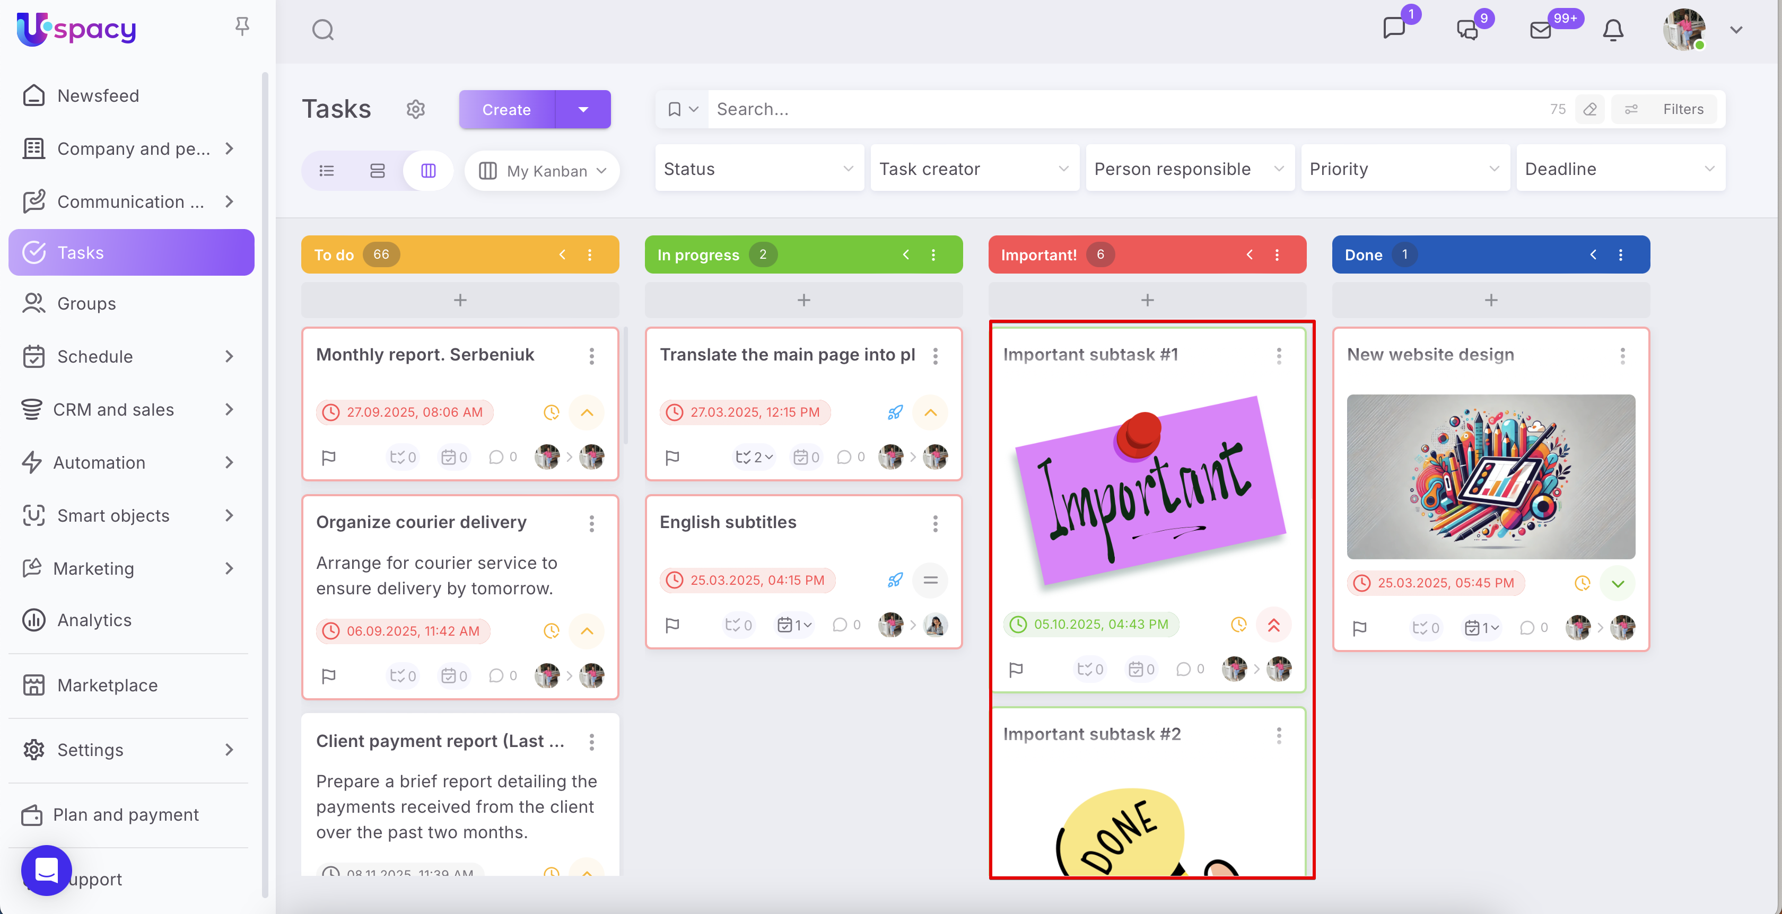The image size is (1782, 914).
Task: Click the Tasks settings gear icon
Action: tap(415, 109)
